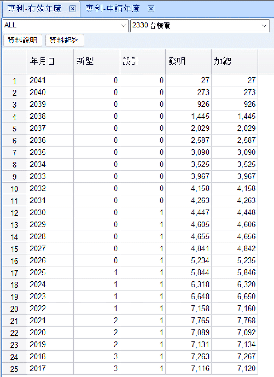The width and height of the screenshot is (274, 377).
Task: Click the 資料起迄 button
Action: [x=64, y=40]
